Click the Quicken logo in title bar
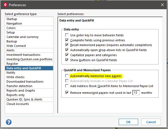Image resolution: width=168 pixels, height=129 pixels. [5, 5]
